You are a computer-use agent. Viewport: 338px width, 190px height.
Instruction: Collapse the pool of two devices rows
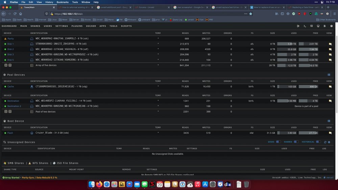tap(6, 111)
